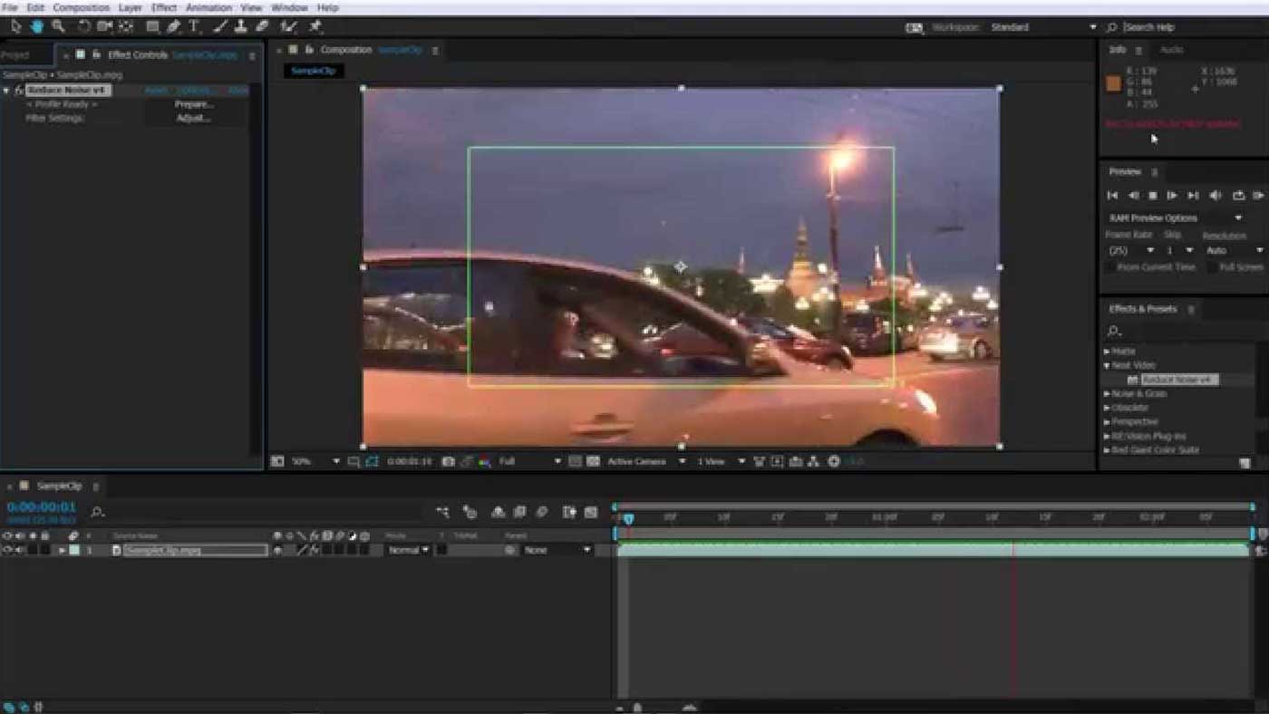Image resolution: width=1269 pixels, height=714 pixels.
Task: Click the snapshot camera icon in viewer
Action: [448, 461]
